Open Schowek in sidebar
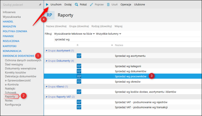 point(11,93)
